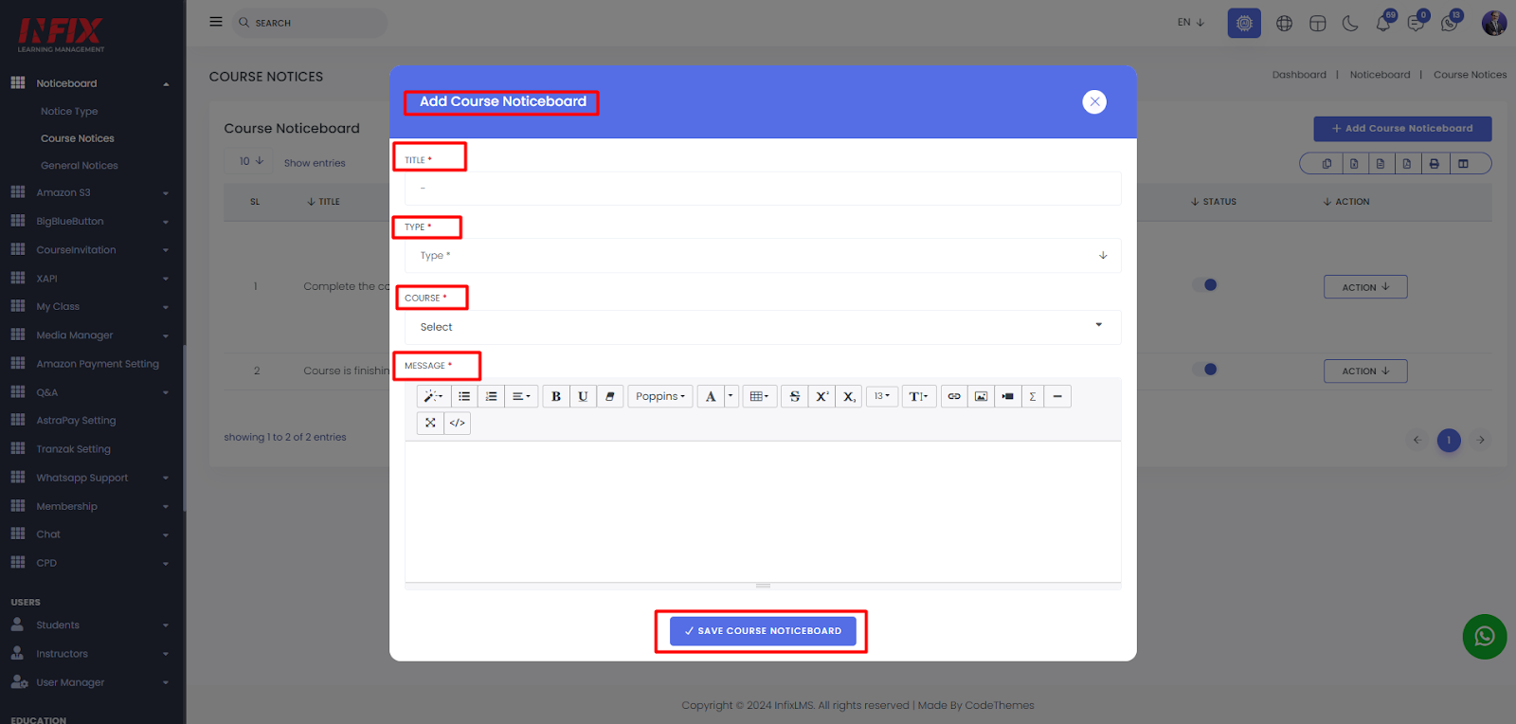Open General Notices in sidebar
The width and height of the screenshot is (1516, 724).
80,166
